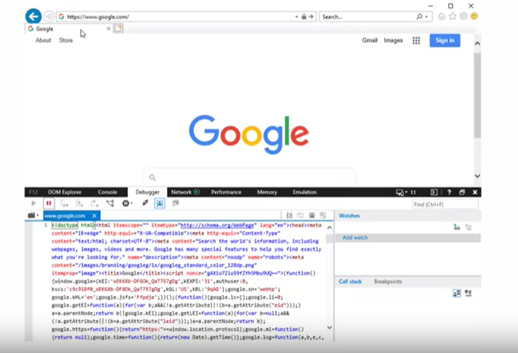Image resolution: width=518 pixels, height=353 pixels.
Task: Open the Google apps grid icon
Action: tap(416, 41)
